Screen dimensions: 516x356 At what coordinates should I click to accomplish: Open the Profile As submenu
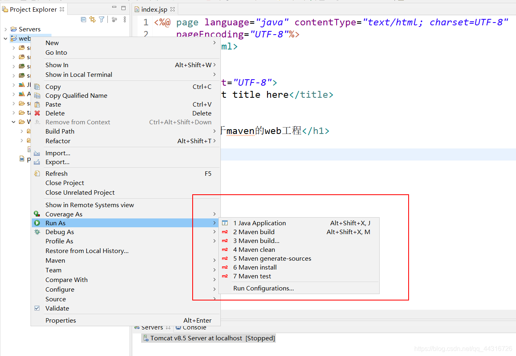125,241
